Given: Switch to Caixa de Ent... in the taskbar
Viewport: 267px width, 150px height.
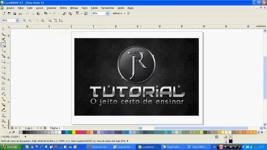Looking at the screenshot, I should point(123,147).
